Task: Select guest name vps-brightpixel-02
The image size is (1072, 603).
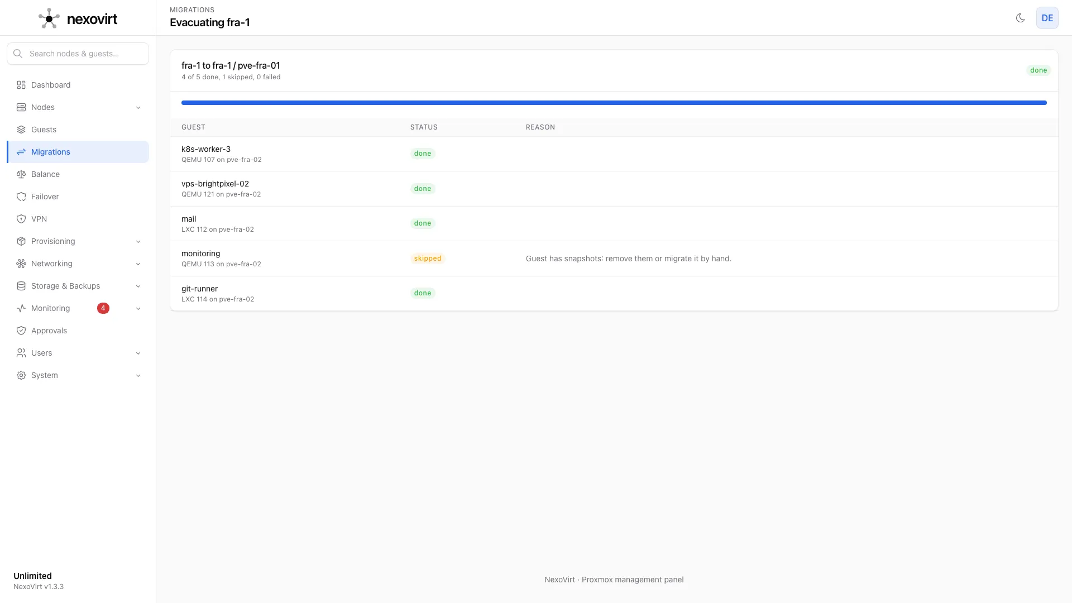Action: coord(215,184)
